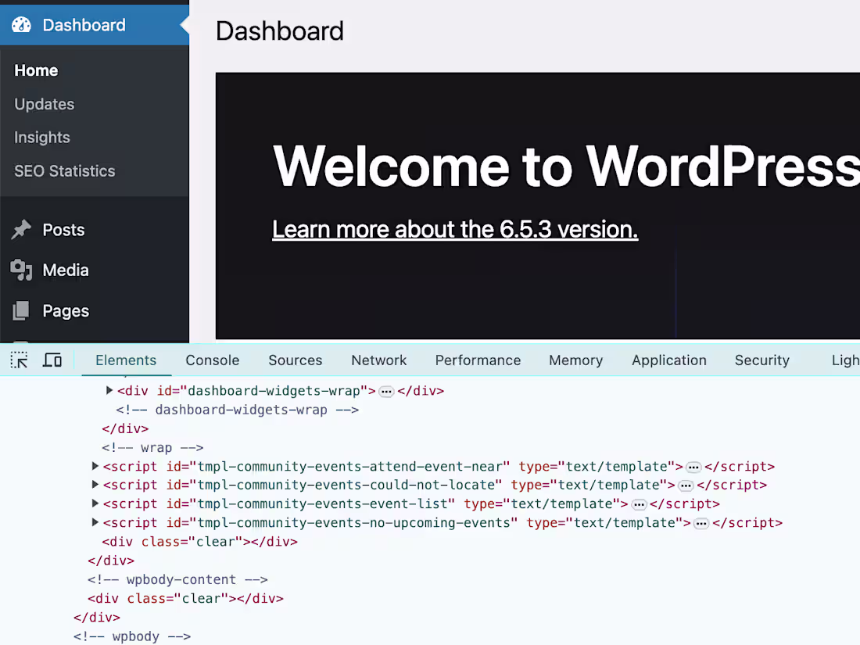Expand the tmpl-community-events-no-upcoming-events script

(x=95, y=522)
